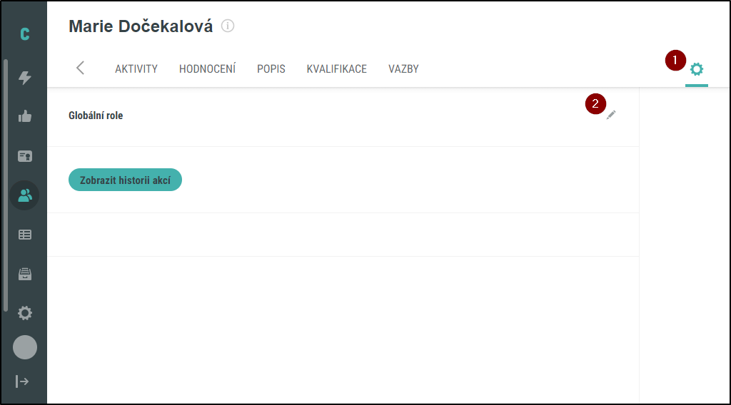Click Zobrazit historii akcí button
The height and width of the screenshot is (405, 731).
(x=125, y=180)
